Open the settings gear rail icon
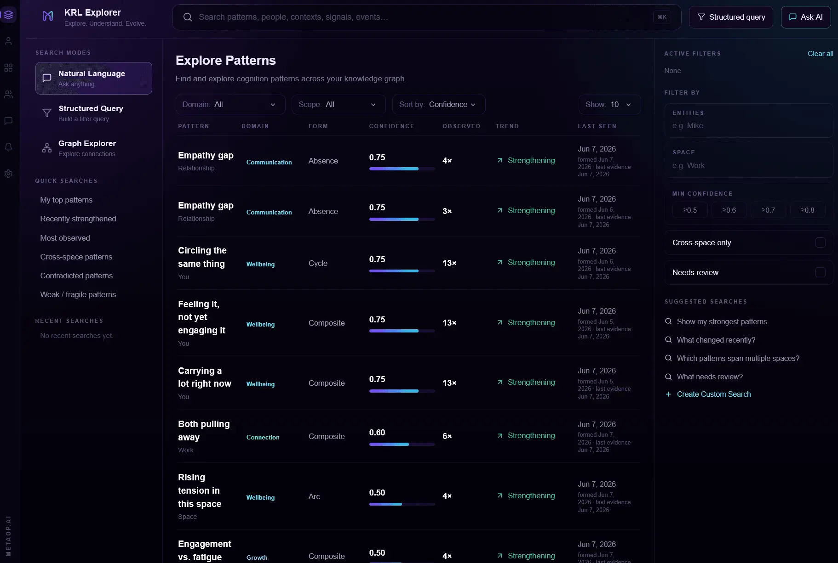This screenshot has height=563, width=838. click(x=8, y=174)
